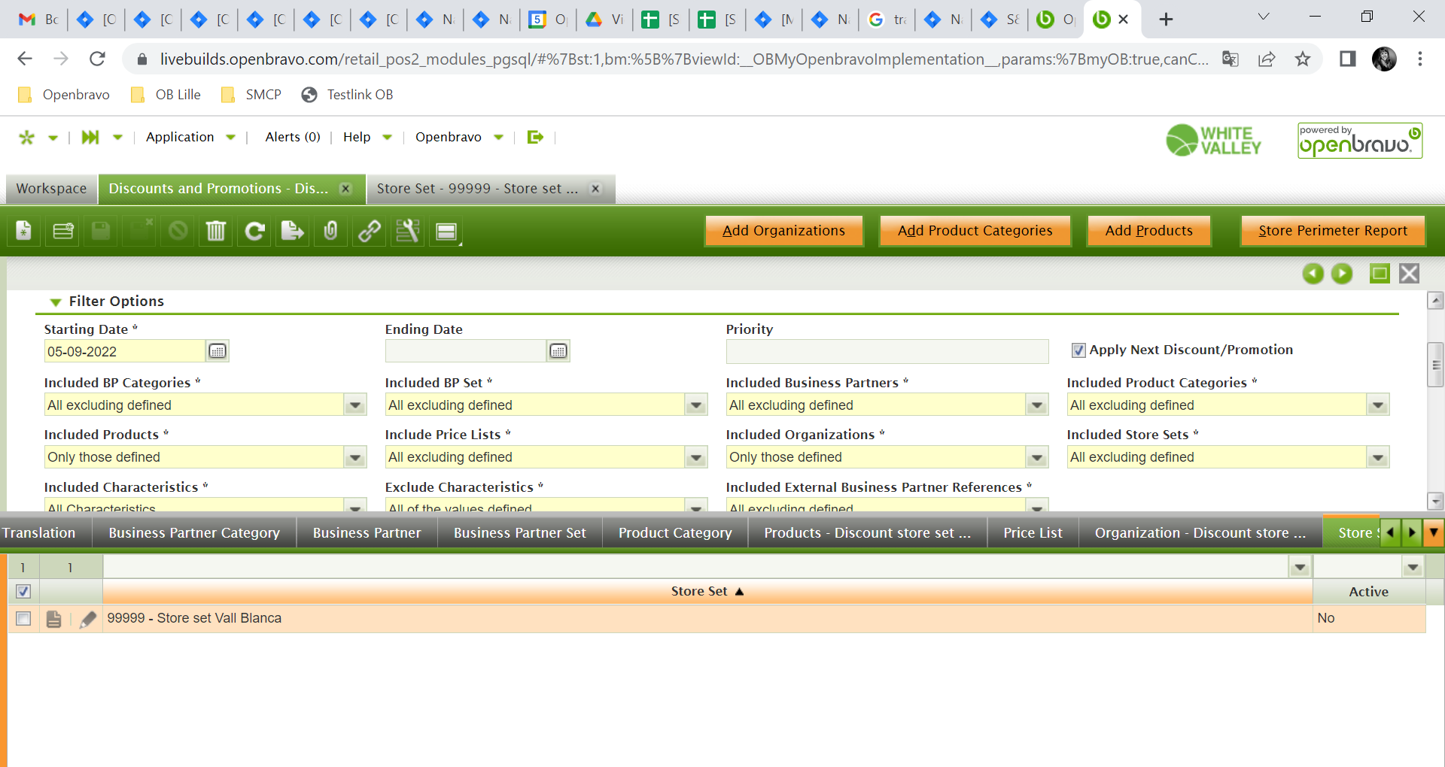Click the trash delete record icon
The height and width of the screenshot is (767, 1445).
coord(216,231)
